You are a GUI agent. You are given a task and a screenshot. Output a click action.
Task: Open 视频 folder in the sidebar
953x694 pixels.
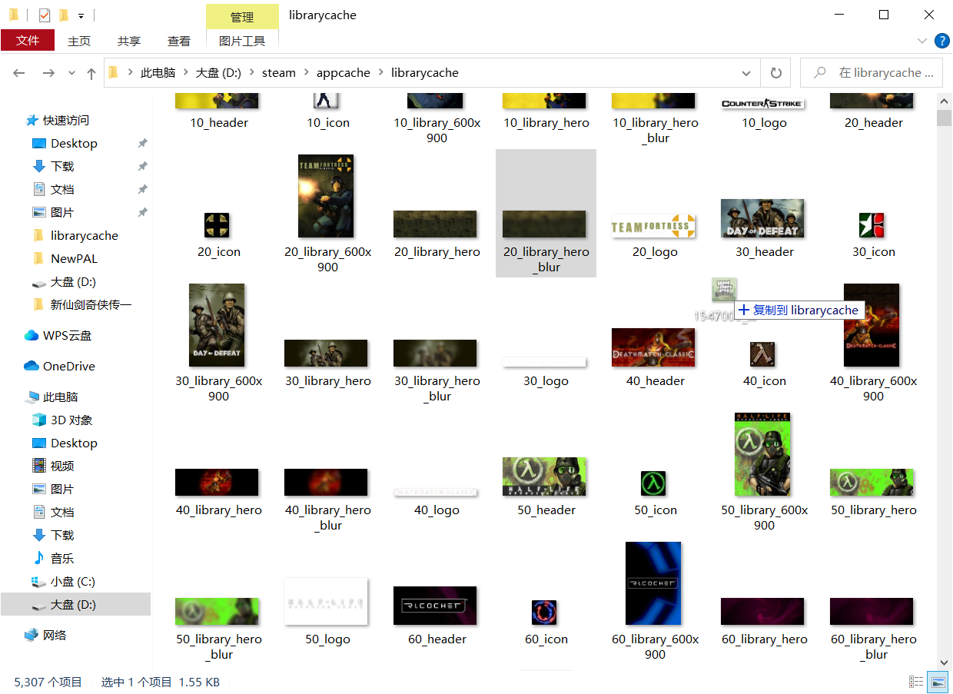tap(54, 467)
